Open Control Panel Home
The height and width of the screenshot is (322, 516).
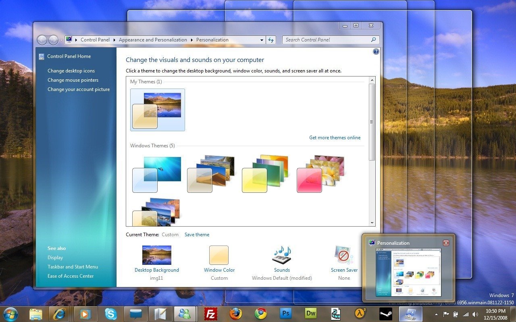[x=69, y=56]
